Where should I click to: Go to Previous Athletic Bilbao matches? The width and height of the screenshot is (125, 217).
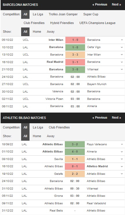(100, 117)
